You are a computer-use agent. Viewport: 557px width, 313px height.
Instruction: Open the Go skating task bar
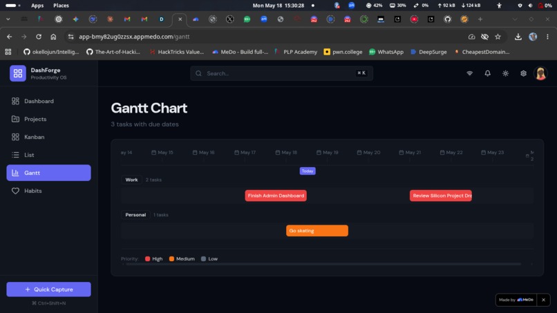[317, 231]
